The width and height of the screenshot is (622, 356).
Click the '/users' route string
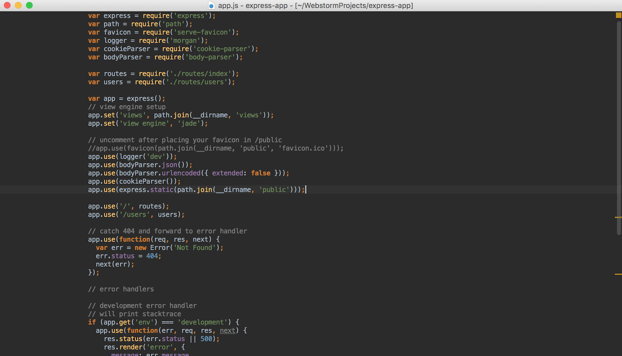135,214
